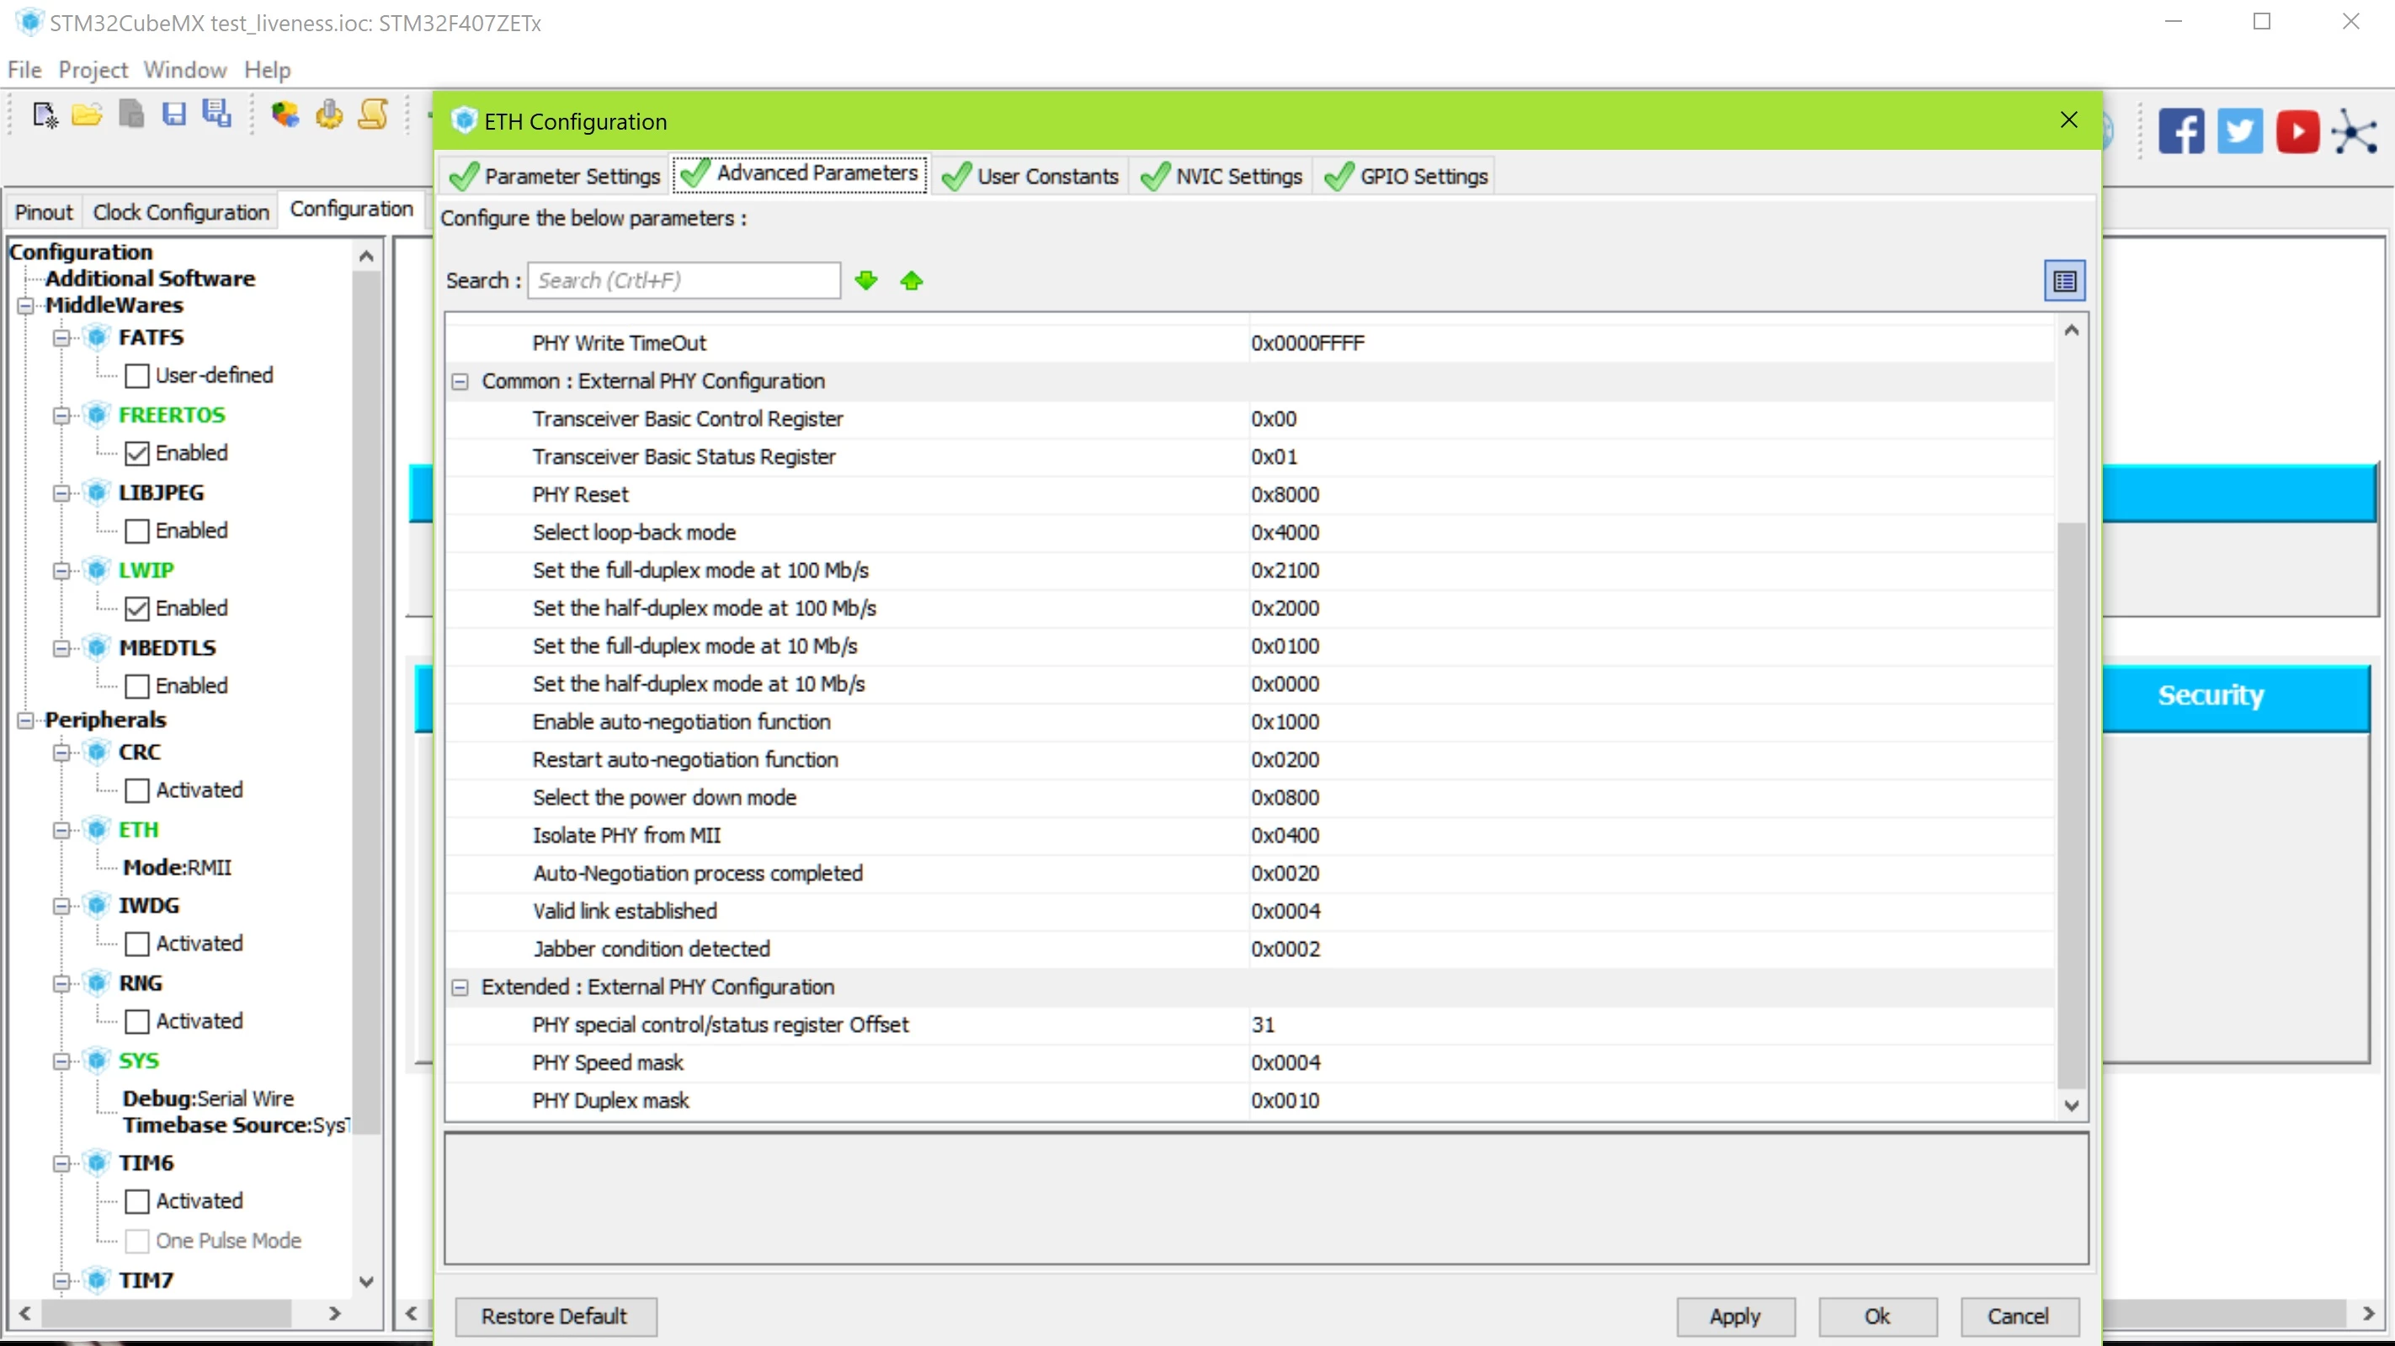Image resolution: width=2395 pixels, height=1346 pixels.
Task: Click the FATFS middleware cube icon
Action: [x=98, y=338]
